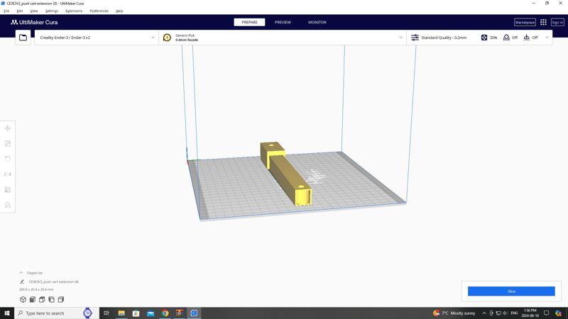Open the Settings menu

51,11
